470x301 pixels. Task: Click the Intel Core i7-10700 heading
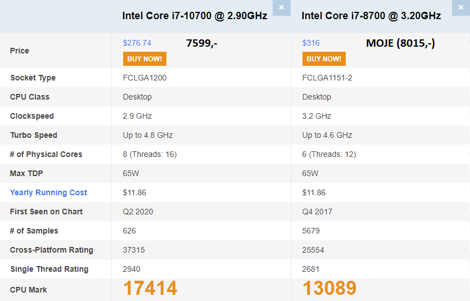[x=195, y=16]
